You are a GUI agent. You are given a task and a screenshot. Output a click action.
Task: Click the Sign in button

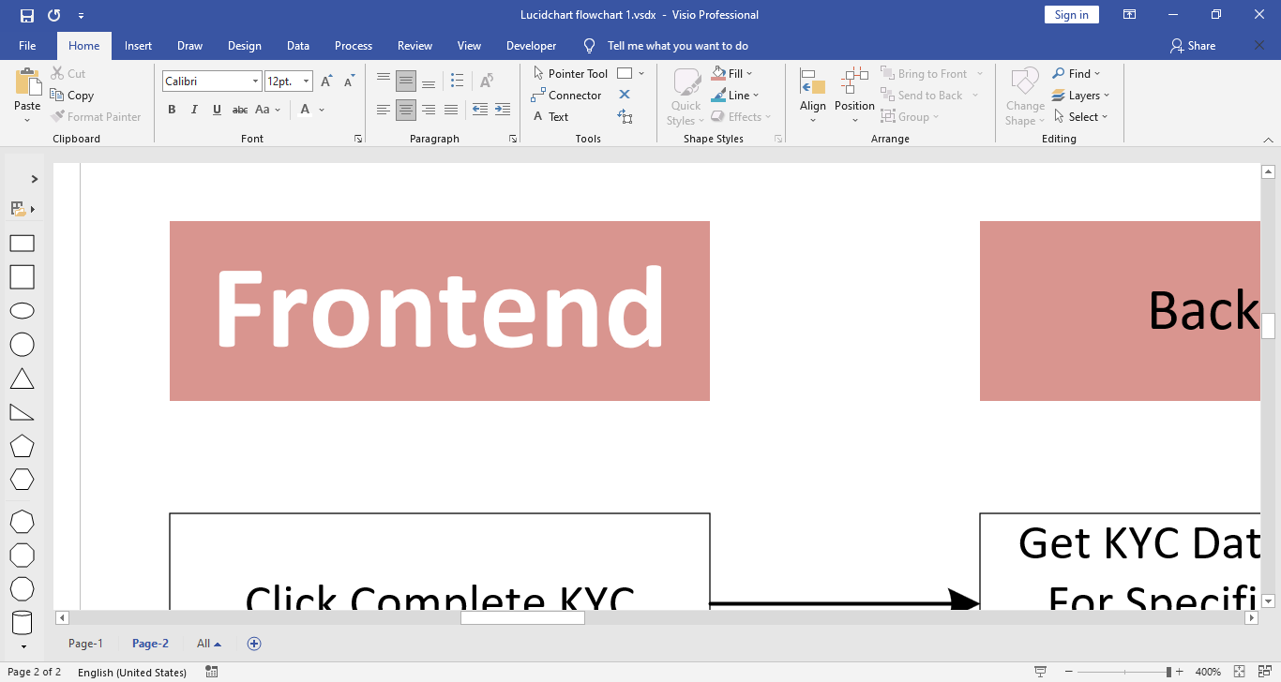(x=1071, y=14)
